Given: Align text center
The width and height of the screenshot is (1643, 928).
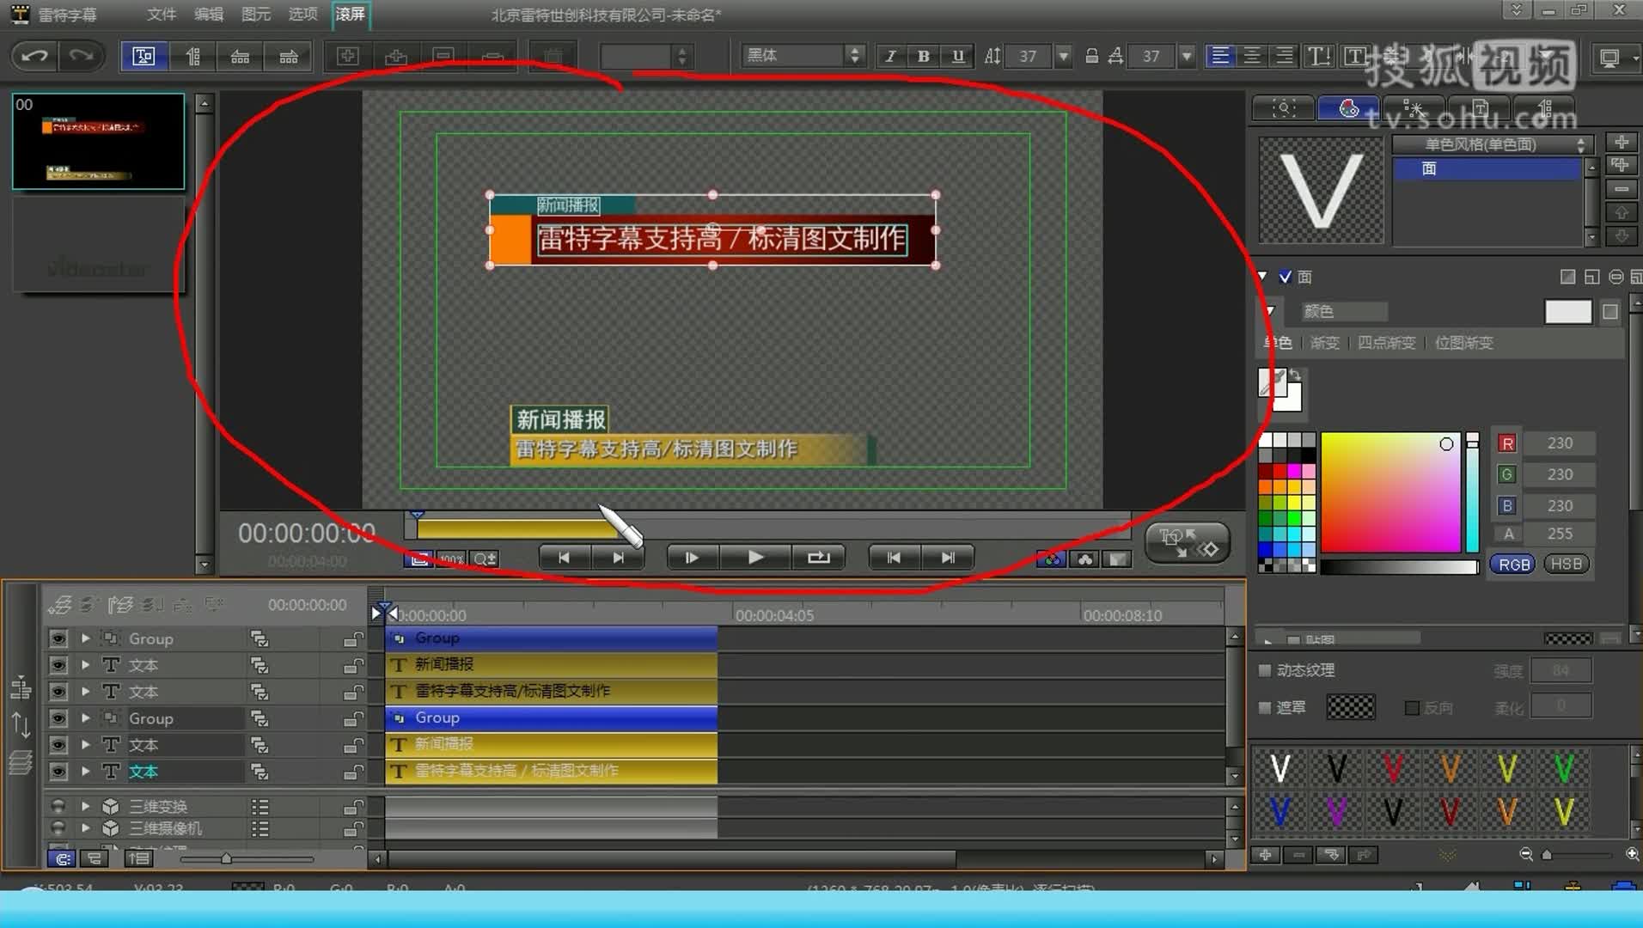Looking at the screenshot, I should tap(1252, 56).
